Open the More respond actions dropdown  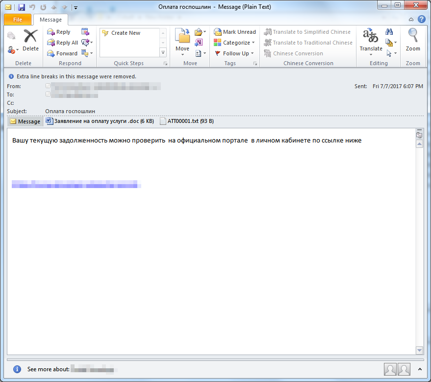pos(87,53)
